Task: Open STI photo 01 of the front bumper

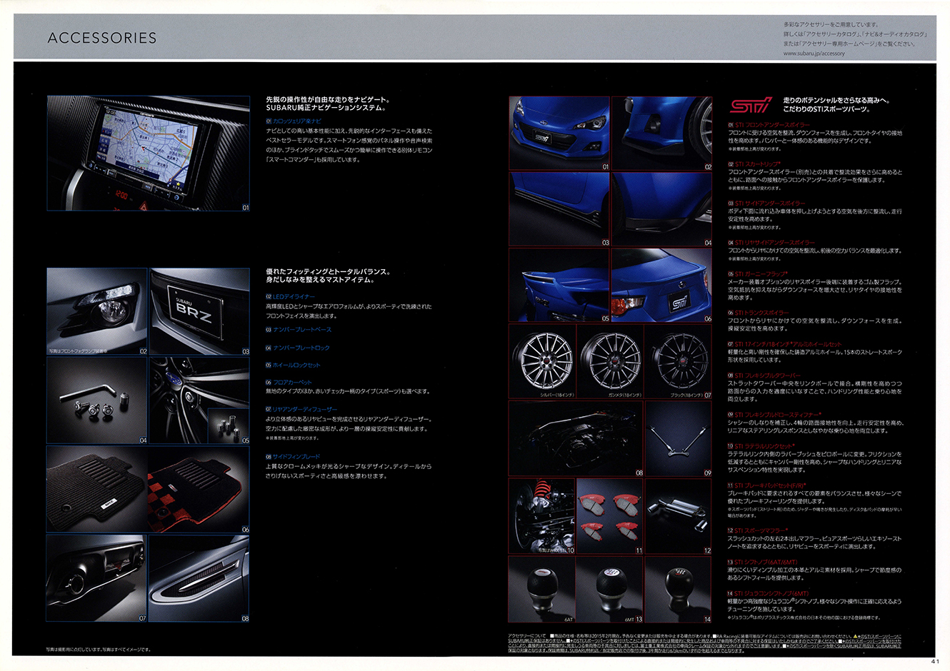Action: pos(559,133)
